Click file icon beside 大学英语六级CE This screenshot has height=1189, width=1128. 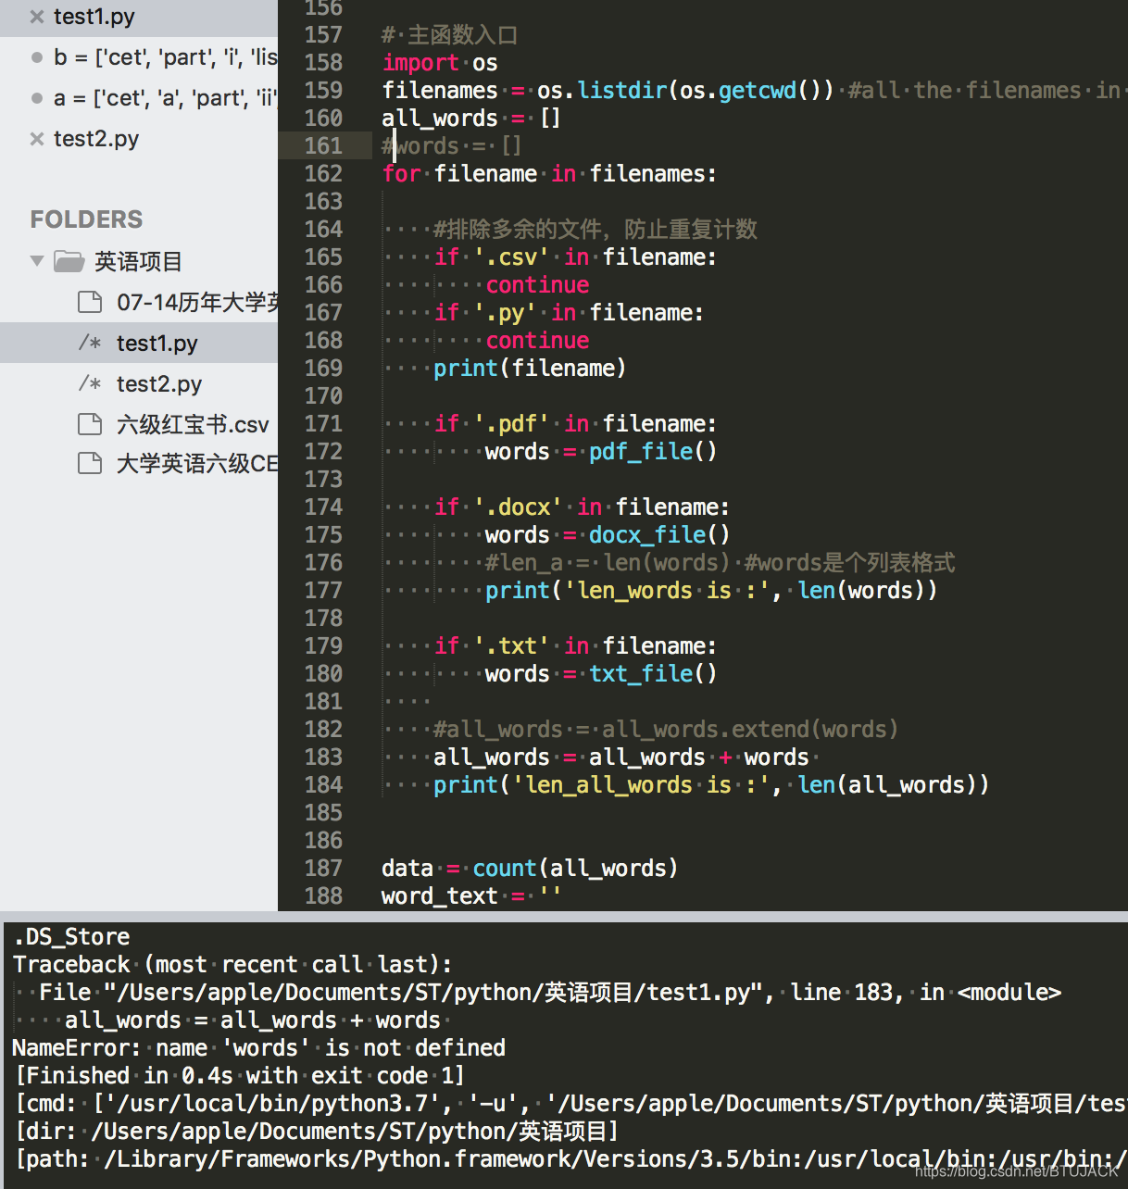(x=90, y=463)
